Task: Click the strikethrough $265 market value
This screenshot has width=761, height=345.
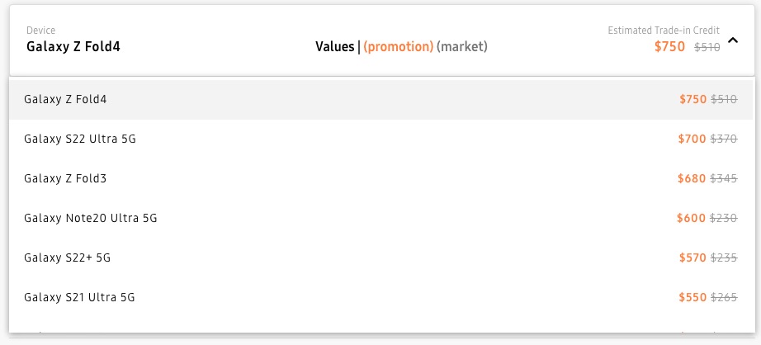Action: pyautogui.click(x=724, y=298)
